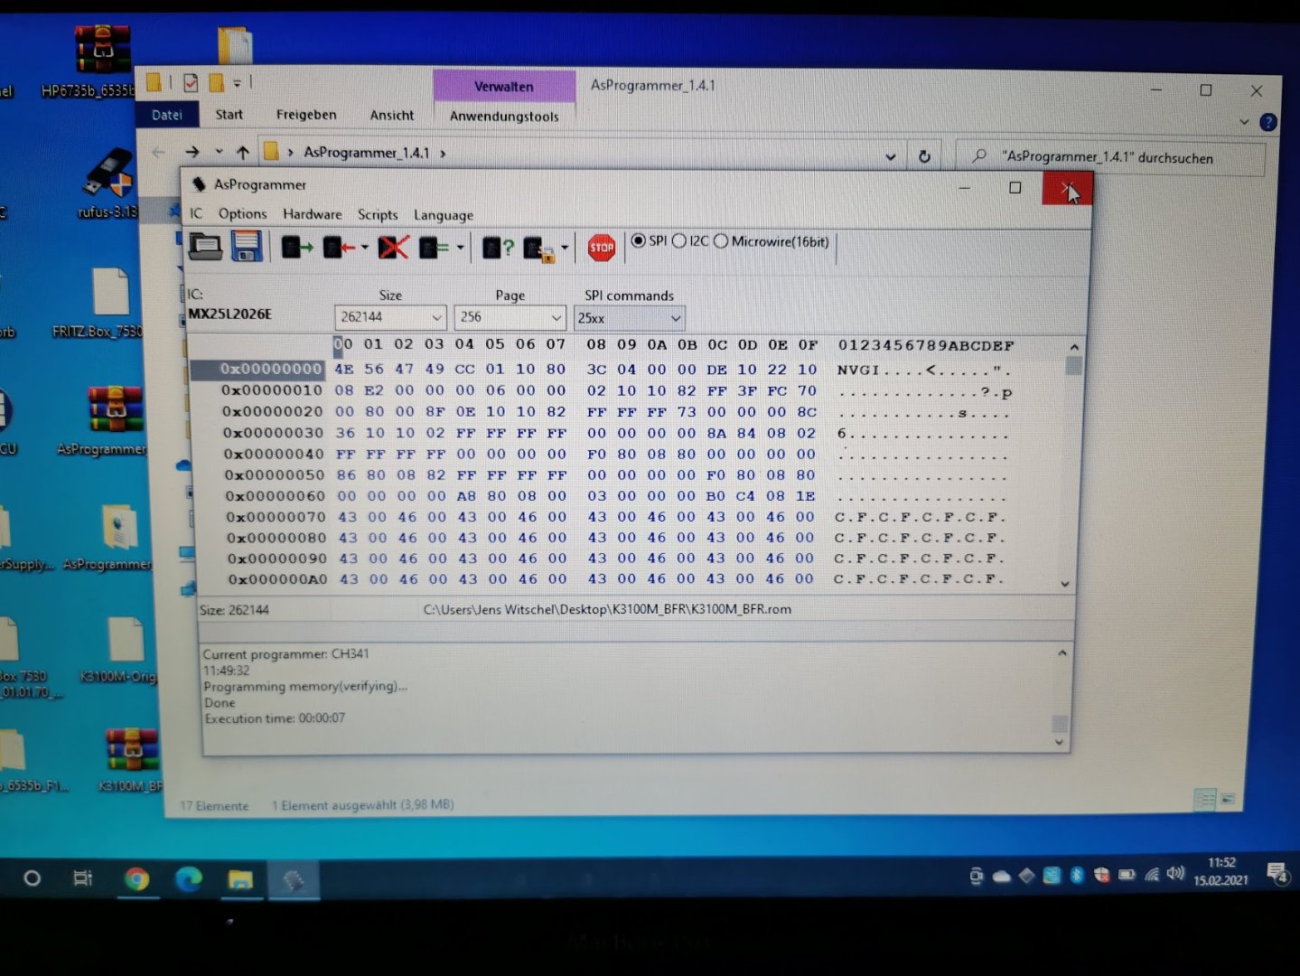Image resolution: width=1300 pixels, height=976 pixels.
Task: Go forward in Explorer navigation
Action: tap(192, 152)
